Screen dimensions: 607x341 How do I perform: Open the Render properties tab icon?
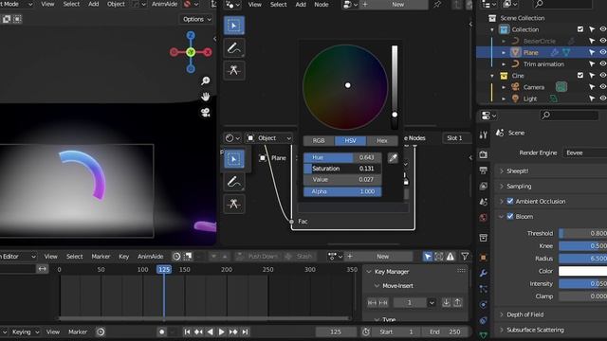[x=483, y=154]
